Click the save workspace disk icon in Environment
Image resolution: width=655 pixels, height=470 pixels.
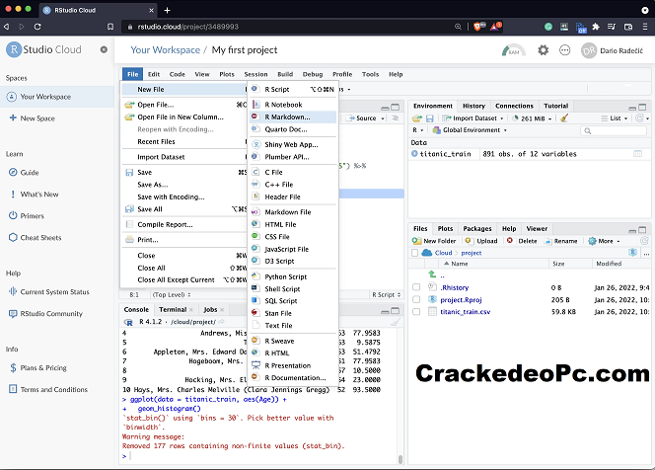(x=429, y=118)
